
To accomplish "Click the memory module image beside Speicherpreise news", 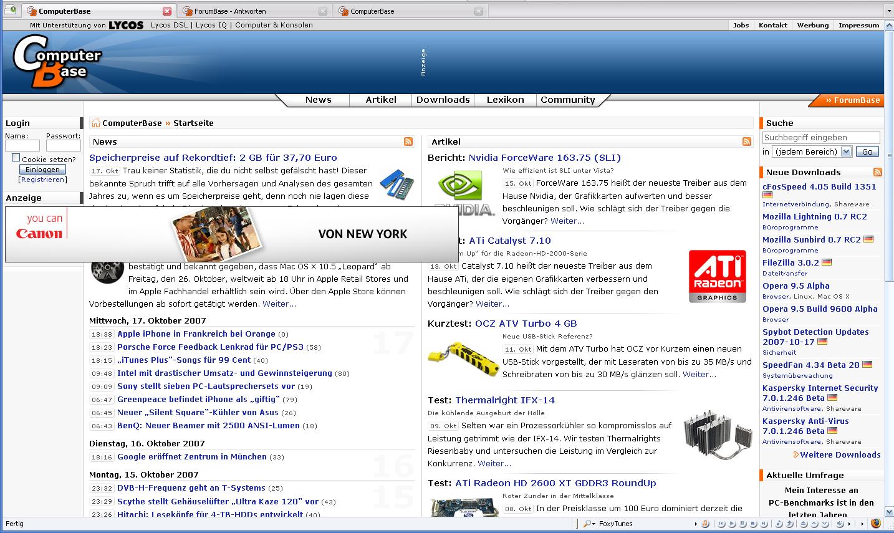I will (397, 184).
